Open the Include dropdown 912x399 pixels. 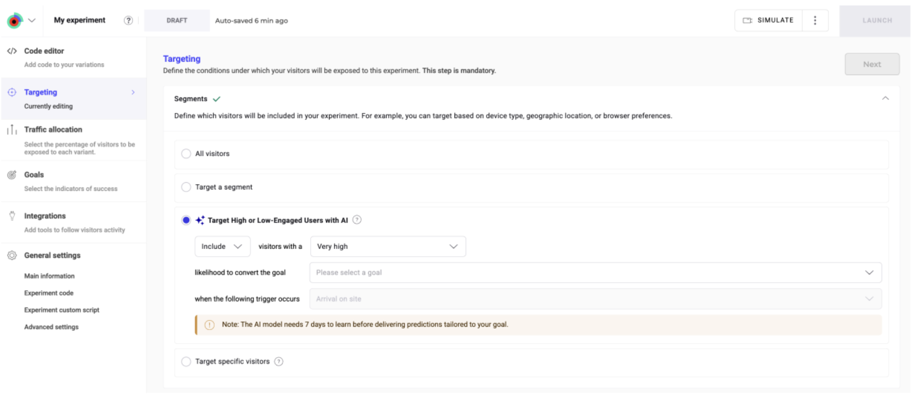coord(222,247)
